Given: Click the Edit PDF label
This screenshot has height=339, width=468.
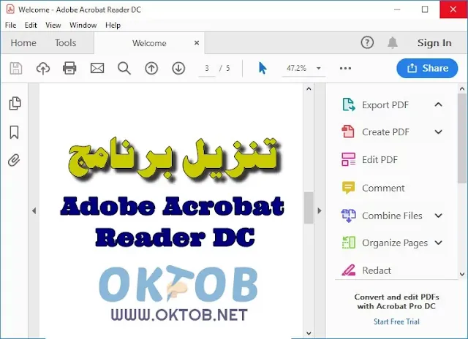Looking at the screenshot, I should click(380, 159).
